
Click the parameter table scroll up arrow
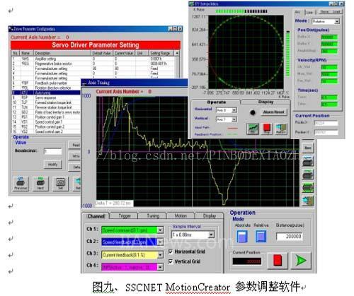tap(177, 53)
